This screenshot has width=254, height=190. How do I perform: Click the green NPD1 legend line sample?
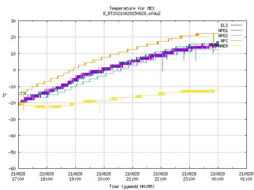pyautogui.click(x=236, y=30)
